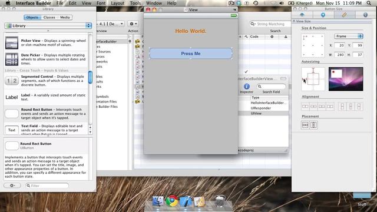Open Finder from the dock
Image resolution: width=377 pixels, height=212 pixels.
click(158, 201)
